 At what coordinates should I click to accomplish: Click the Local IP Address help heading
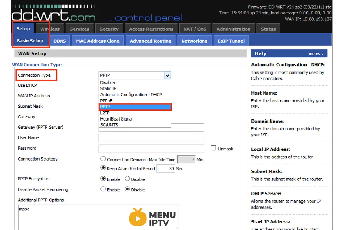click(270, 149)
